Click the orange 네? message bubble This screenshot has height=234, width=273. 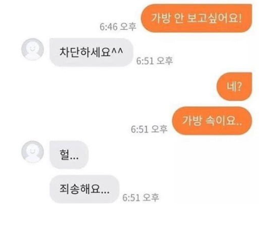click(x=234, y=87)
